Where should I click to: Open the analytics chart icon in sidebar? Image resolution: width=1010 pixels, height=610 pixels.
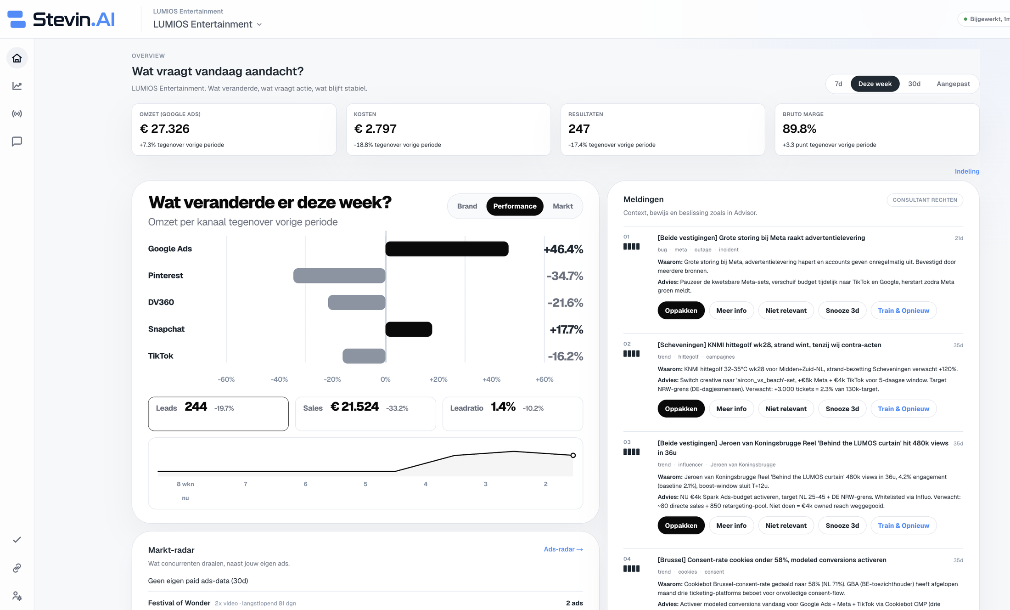pyautogui.click(x=17, y=86)
